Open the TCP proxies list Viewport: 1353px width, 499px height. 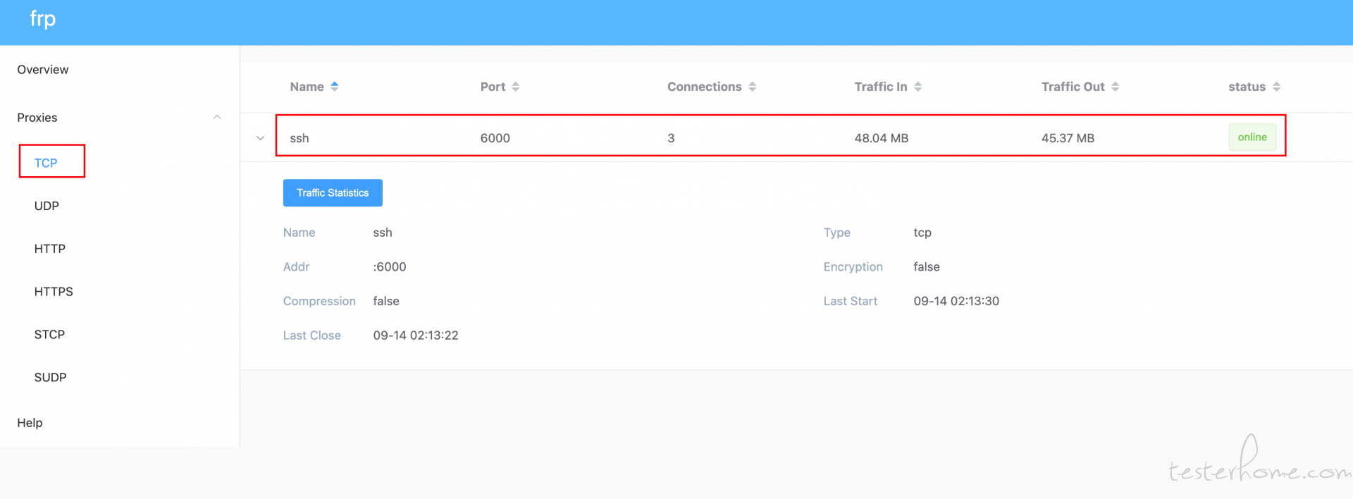tap(46, 163)
